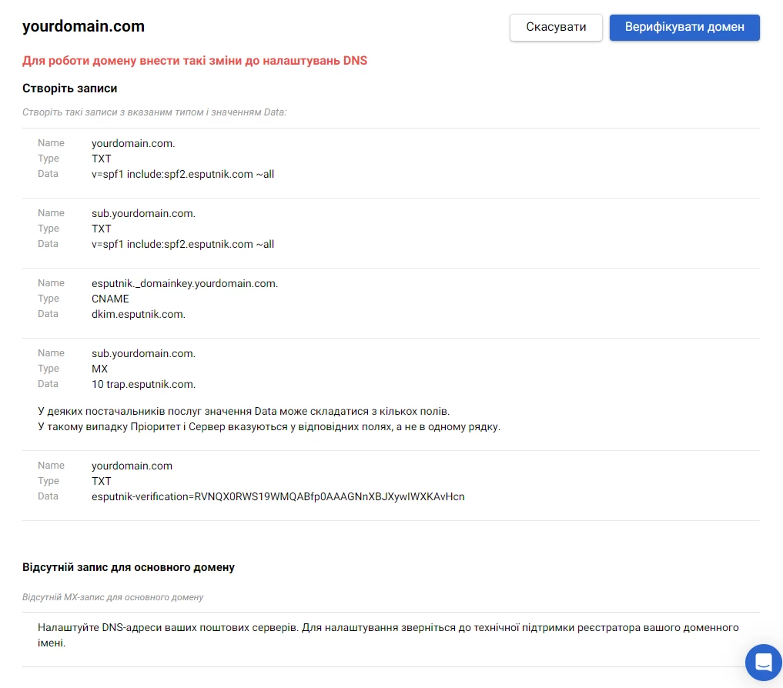Select the yourdomain.com name in verification record
The height and width of the screenshot is (688, 783).
[132, 466]
